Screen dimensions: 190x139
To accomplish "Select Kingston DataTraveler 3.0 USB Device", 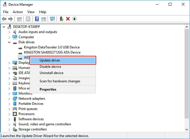I will pos(52,47).
